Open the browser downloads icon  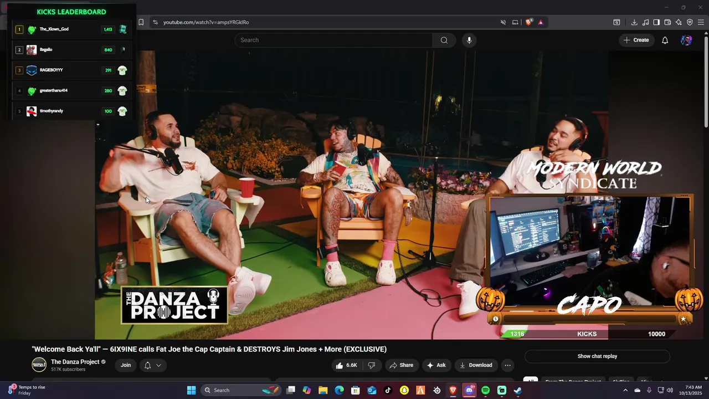634,22
